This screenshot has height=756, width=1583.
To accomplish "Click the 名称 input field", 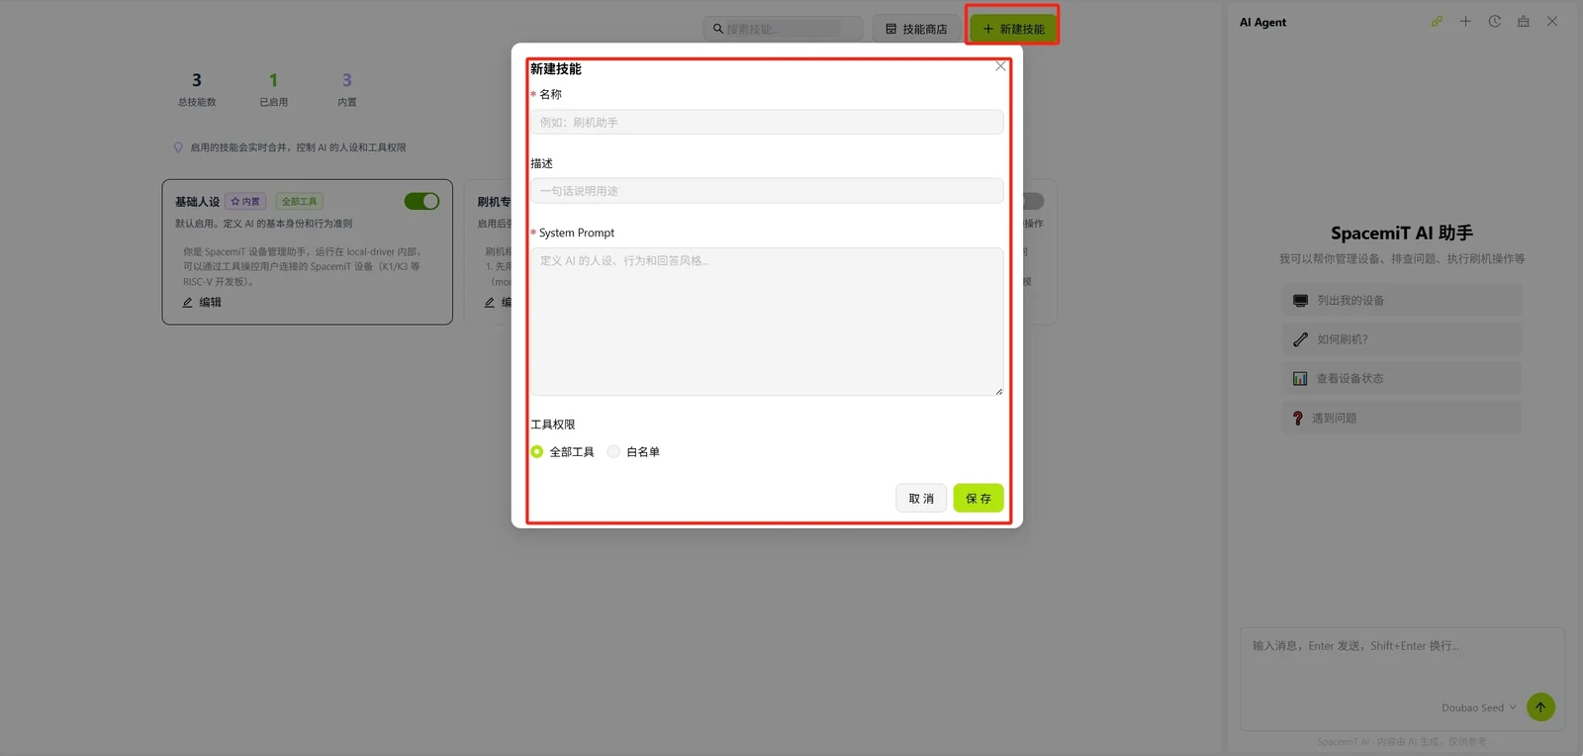I will click(x=767, y=123).
